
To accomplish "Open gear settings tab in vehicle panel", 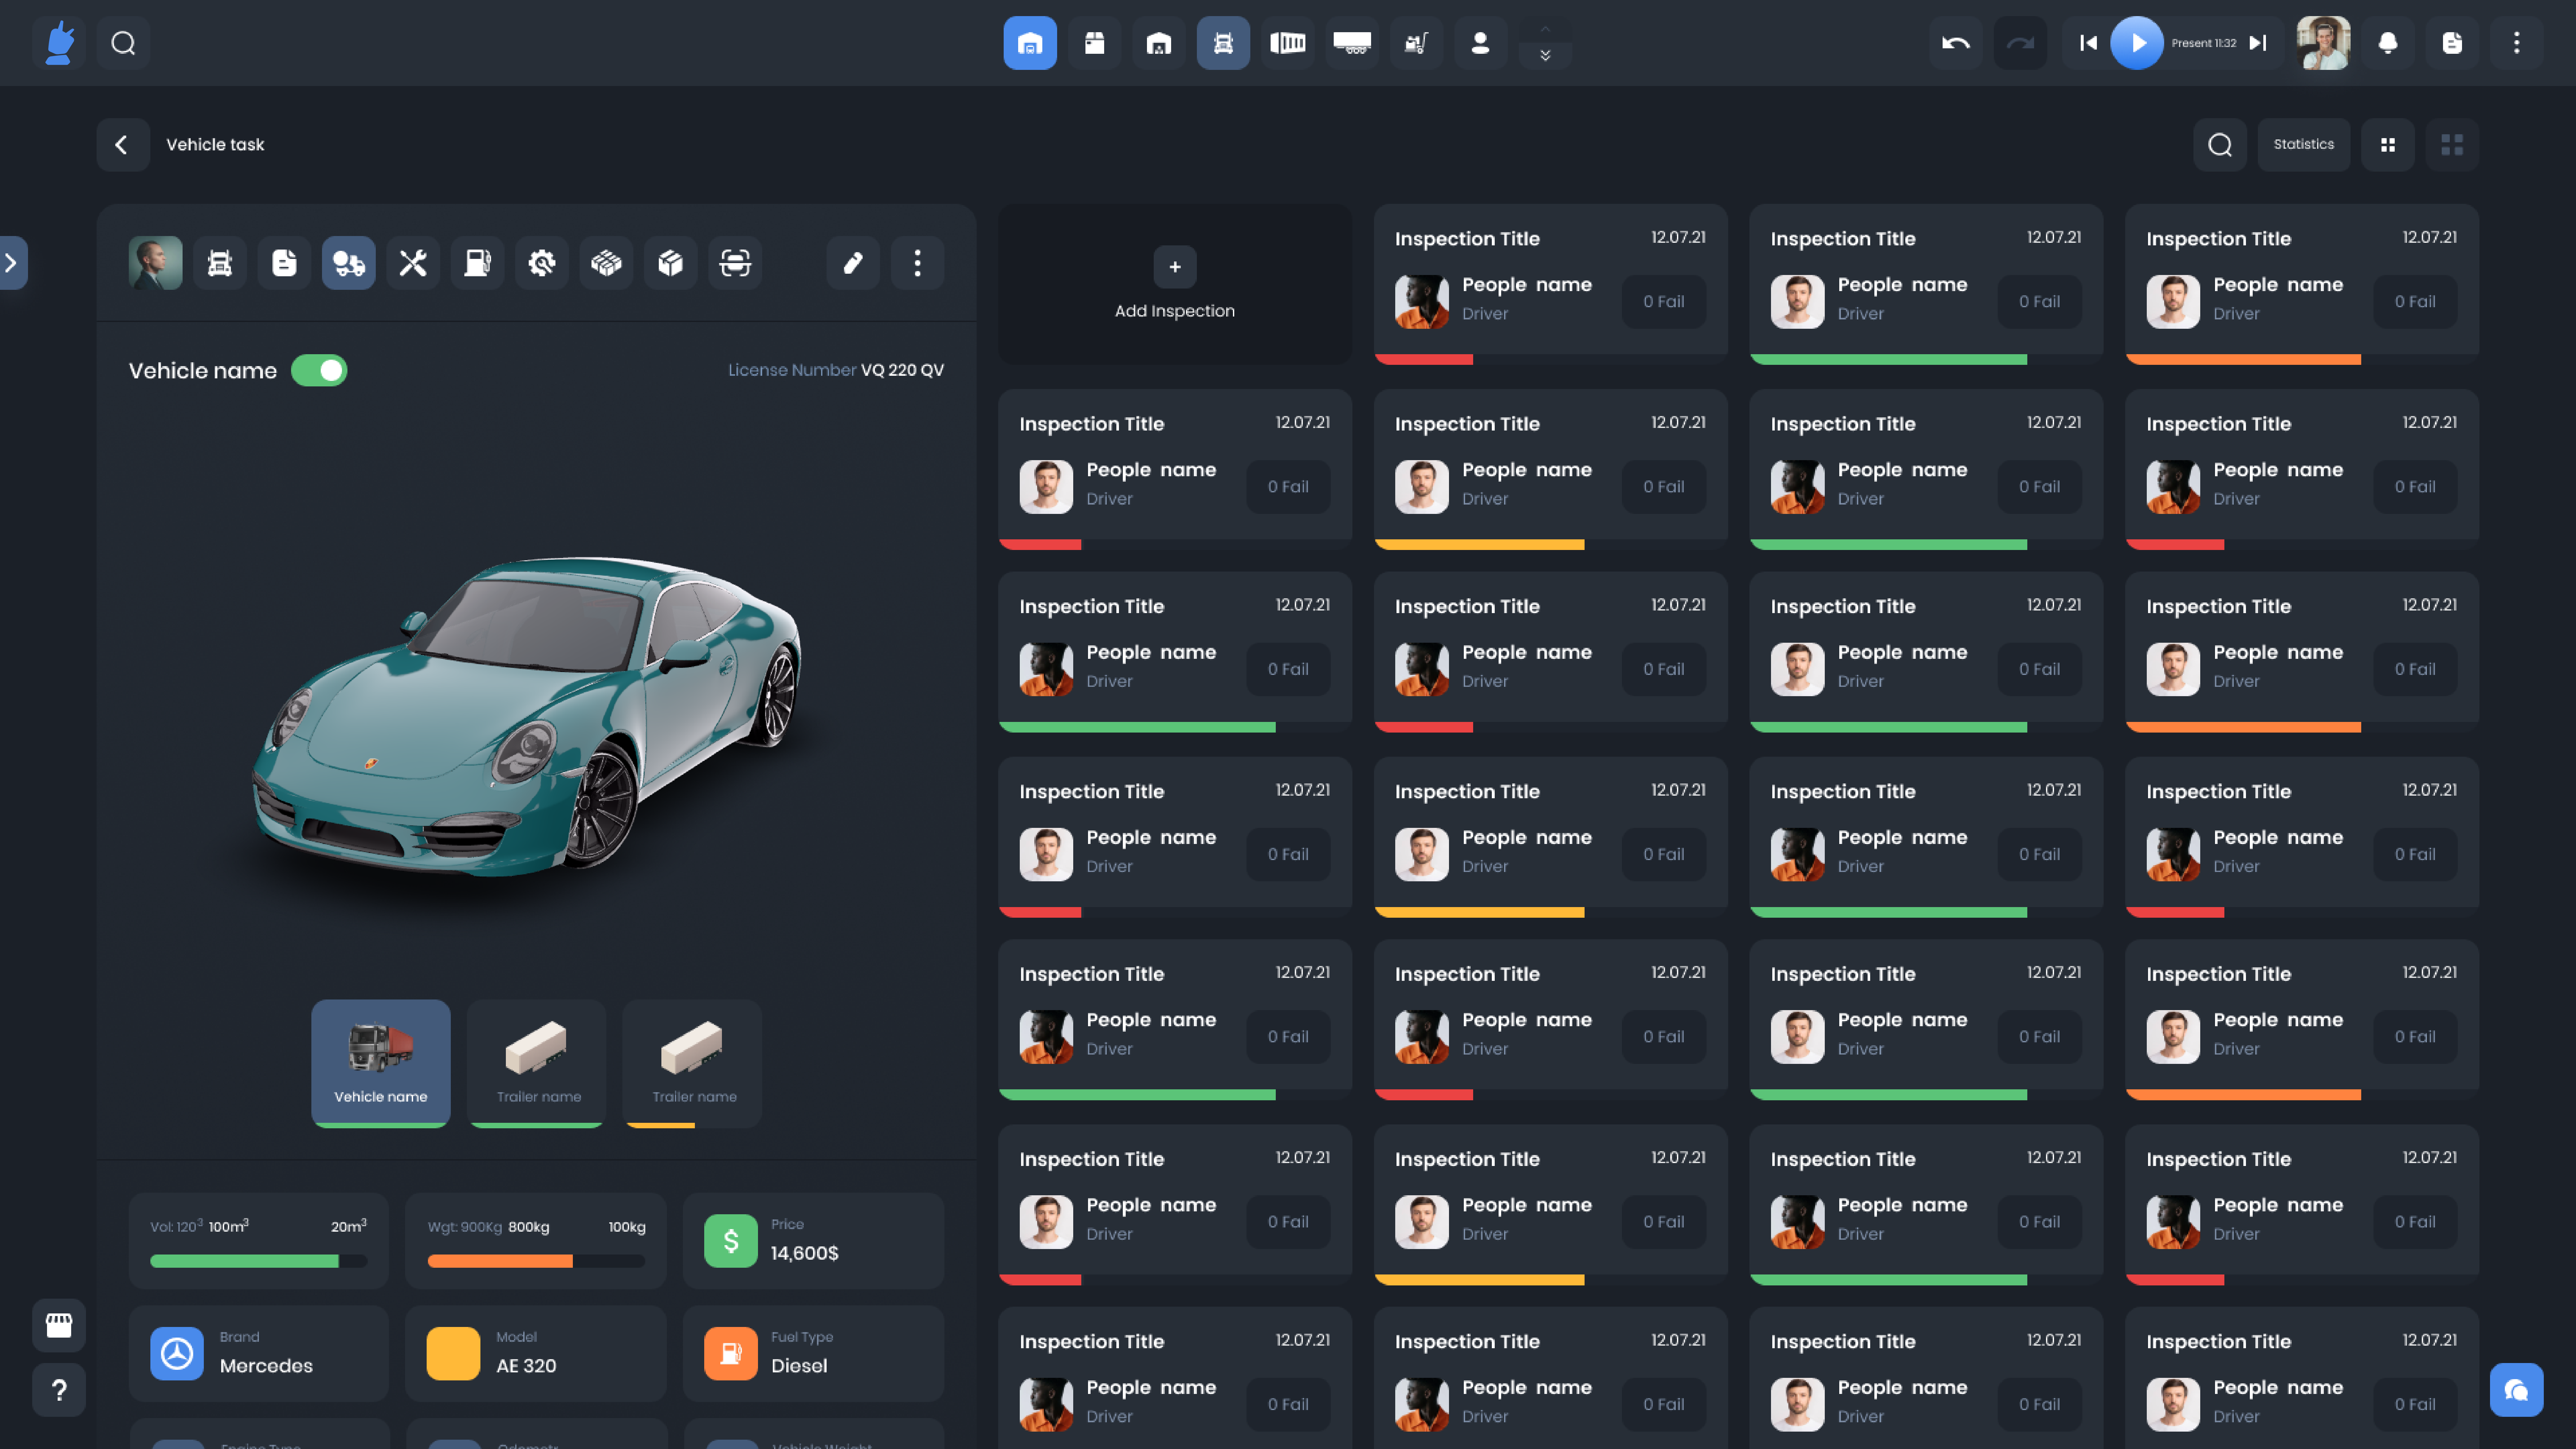I will click(x=542, y=263).
